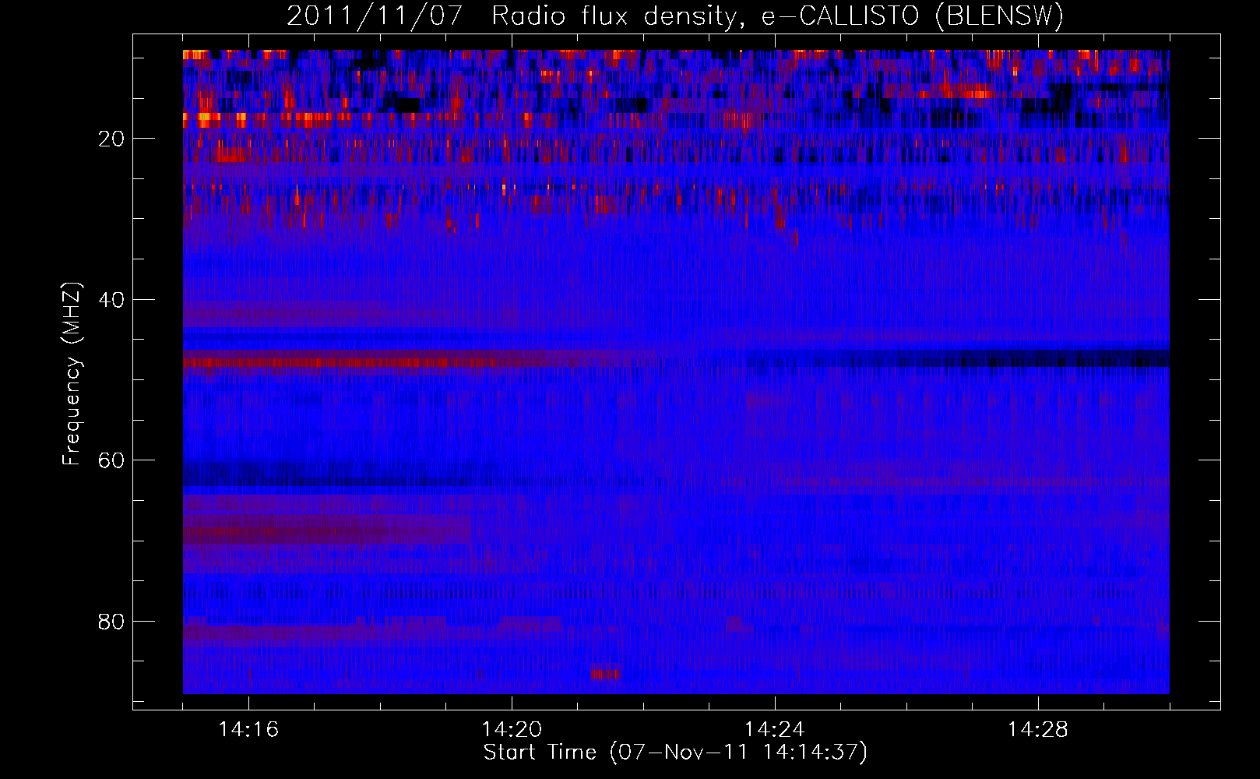Click the 'Frequency (MHZ)' axis label
Screen dimensions: 1260x779
pyautogui.click(x=72, y=374)
